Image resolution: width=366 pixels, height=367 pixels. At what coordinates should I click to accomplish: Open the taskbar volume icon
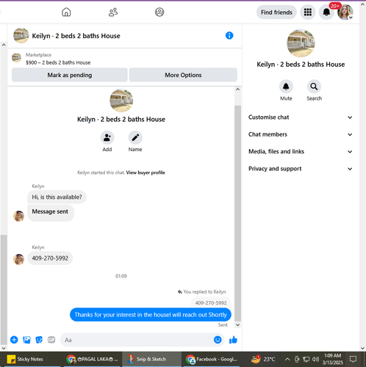pos(316,359)
